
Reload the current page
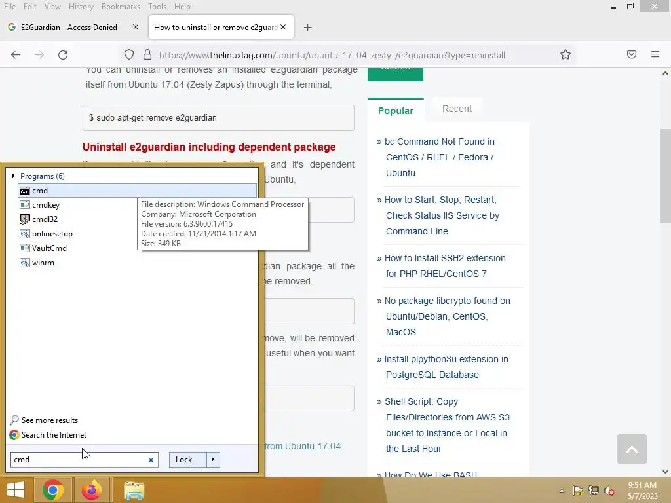[x=63, y=55]
